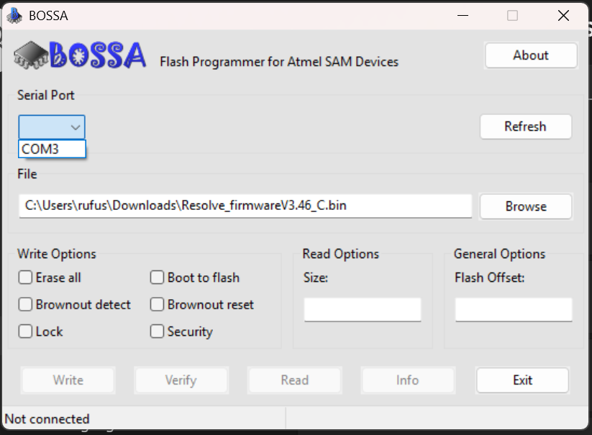Enable the Brownout reset option
Screen dimensions: 592x435
point(156,304)
